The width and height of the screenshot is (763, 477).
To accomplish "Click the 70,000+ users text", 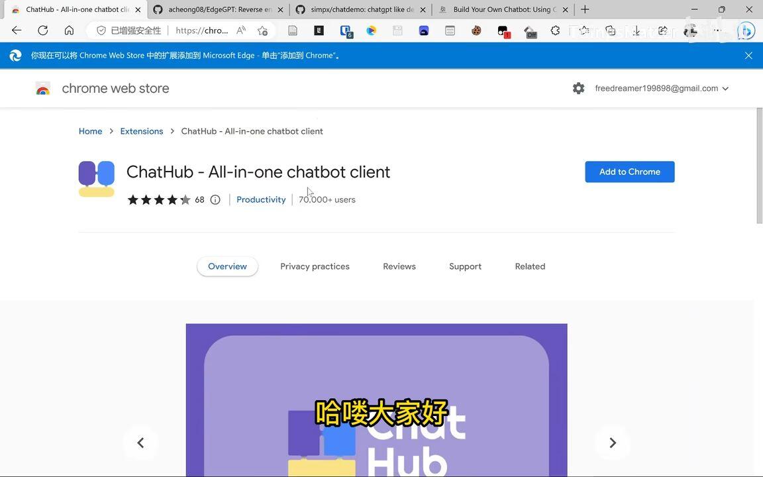I will (327, 199).
